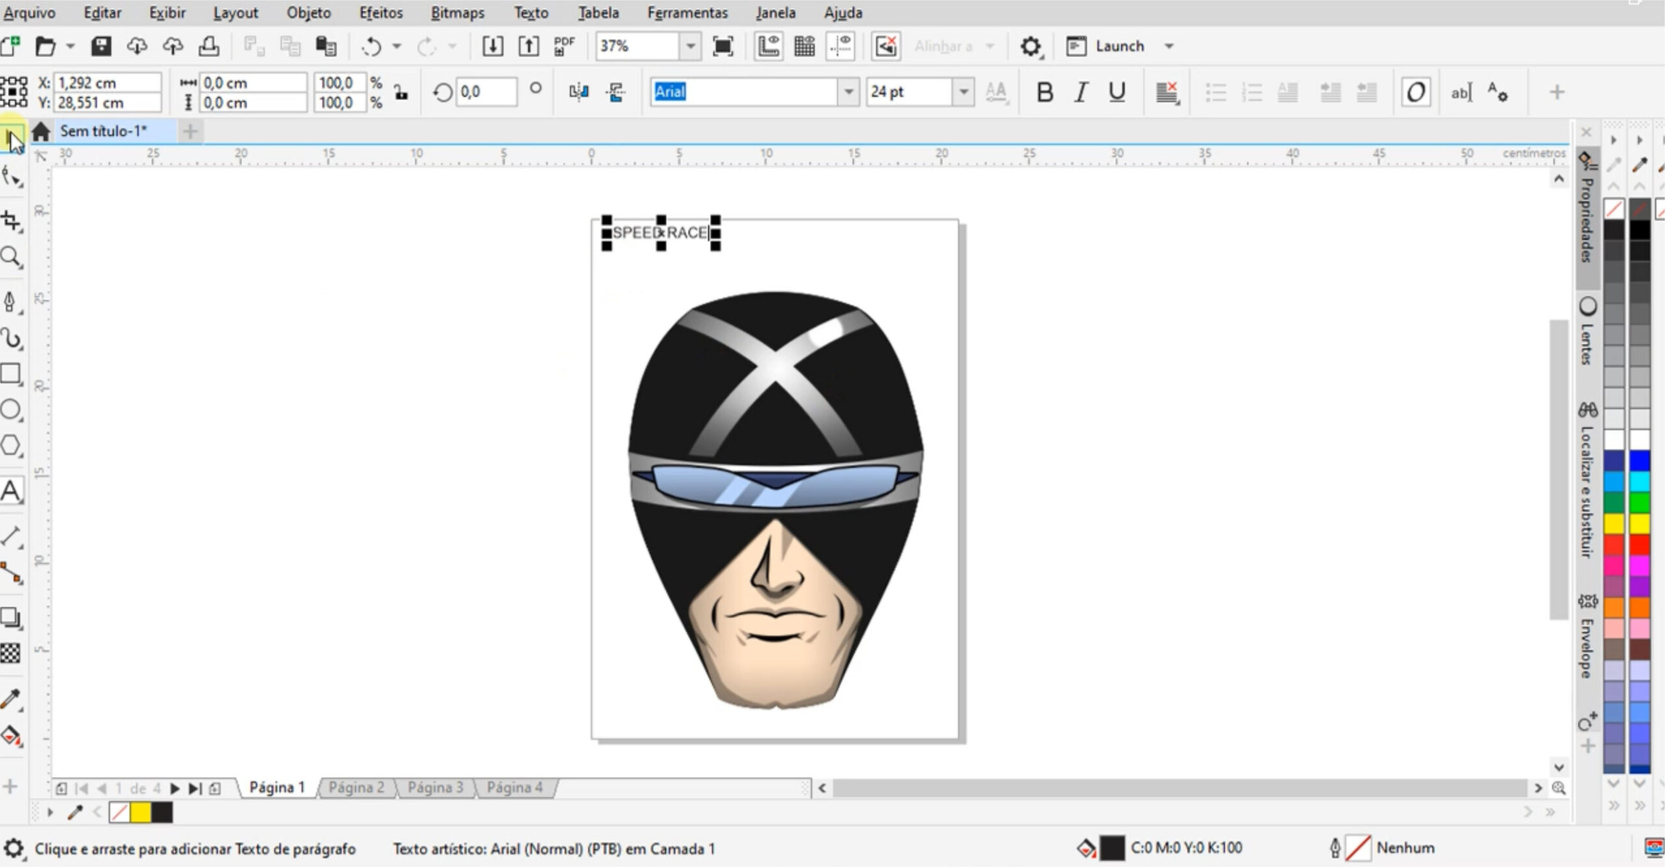The height and width of the screenshot is (867, 1665).
Task: Open the Texto menu
Action: [x=531, y=12]
